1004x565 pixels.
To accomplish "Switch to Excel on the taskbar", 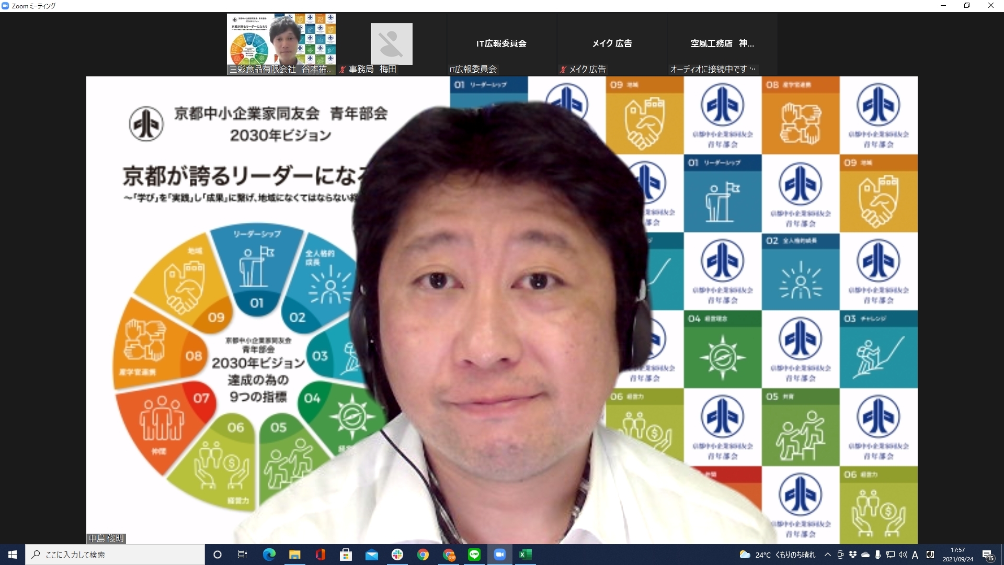I will point(526,555).
